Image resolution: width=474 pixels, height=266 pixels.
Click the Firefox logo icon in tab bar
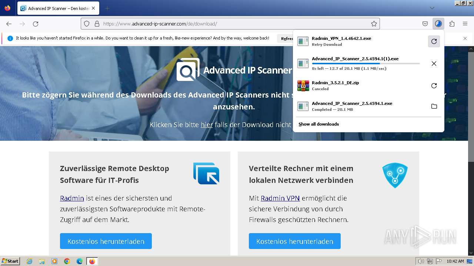coord(7,8)
